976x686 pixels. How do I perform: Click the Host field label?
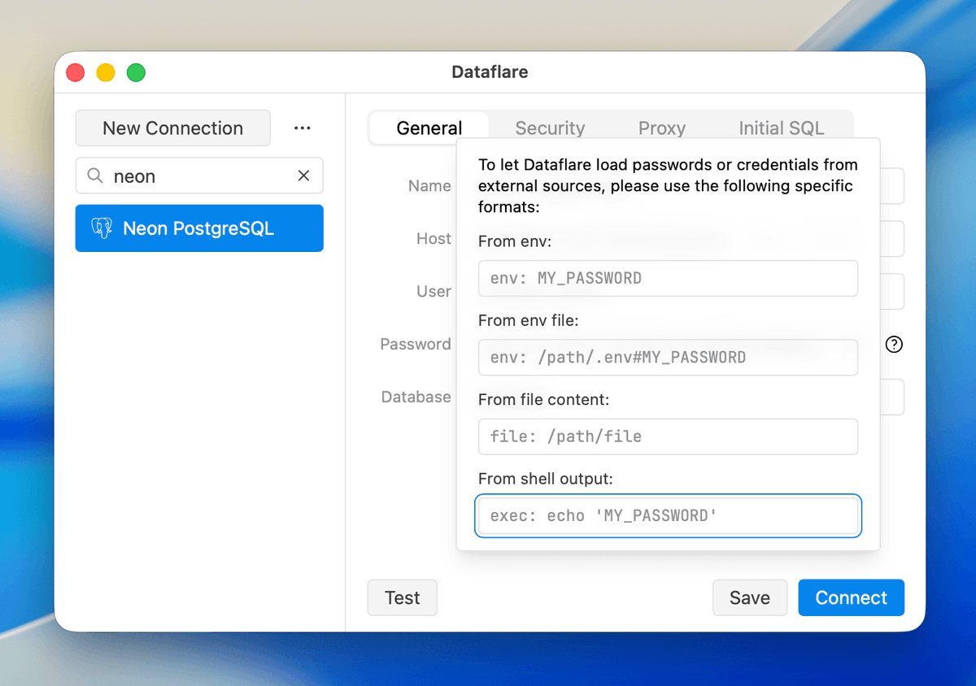tap(434, 238)
